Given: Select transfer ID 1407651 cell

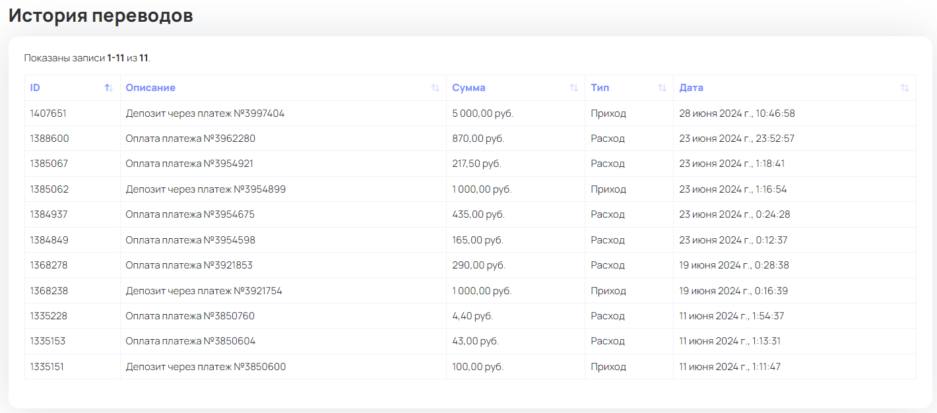Looking at the screenshot, I should tap(48, 113).
